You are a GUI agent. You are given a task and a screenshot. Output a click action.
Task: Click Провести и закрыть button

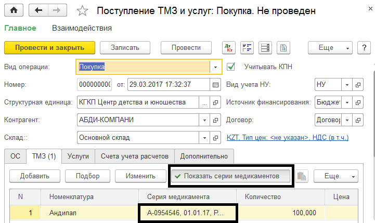coord(49,48)
